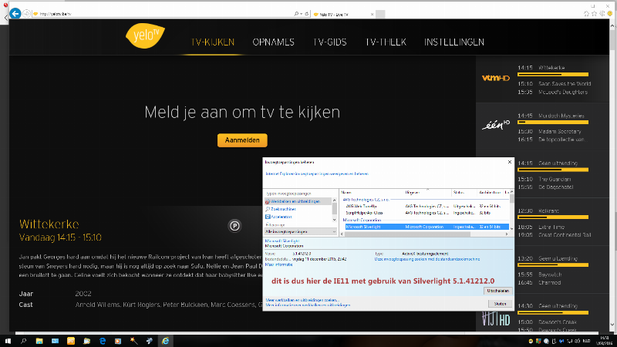Select the VTM HD channel logo

(494, 78)
